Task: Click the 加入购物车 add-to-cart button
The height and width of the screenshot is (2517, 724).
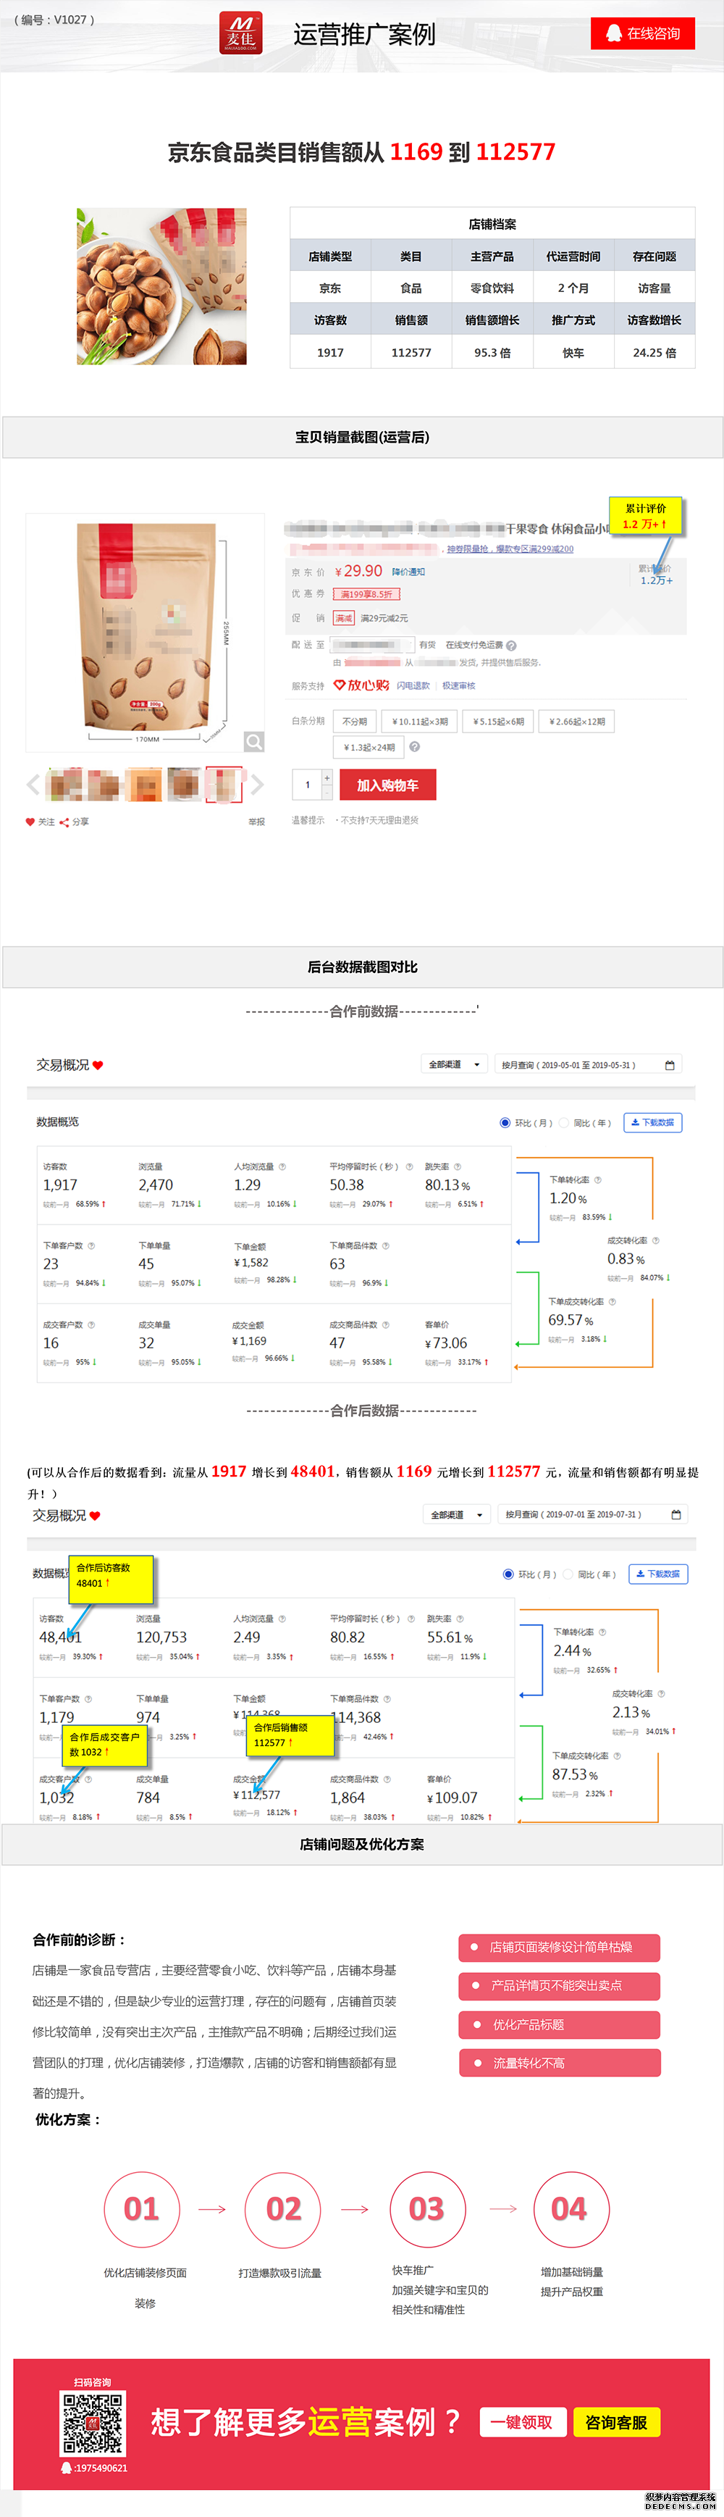Action: 387,785
